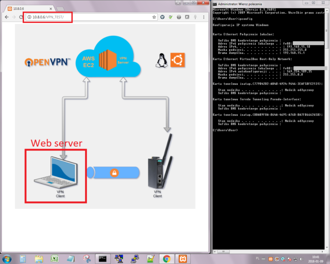Click the XAMPP icon in system tray
This screenshot has width=330, height=264.
click(271, 259)
